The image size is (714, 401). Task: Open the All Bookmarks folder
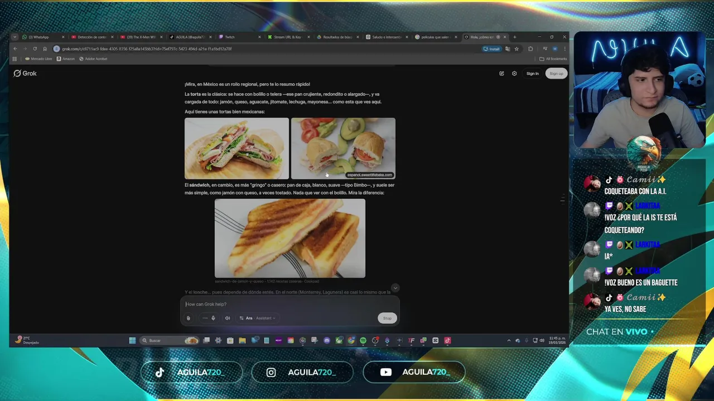(553, 58)
